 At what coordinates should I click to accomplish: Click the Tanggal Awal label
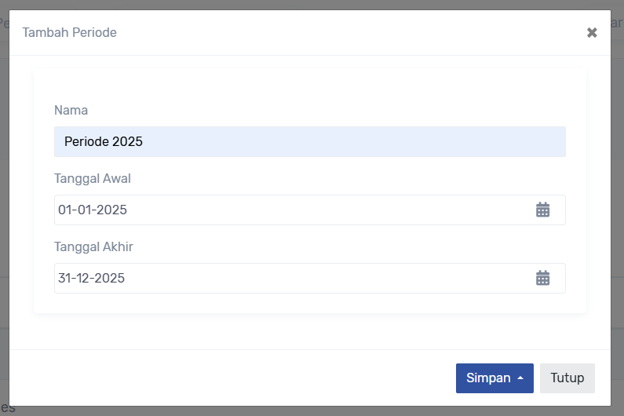click(x=93, y=178)
